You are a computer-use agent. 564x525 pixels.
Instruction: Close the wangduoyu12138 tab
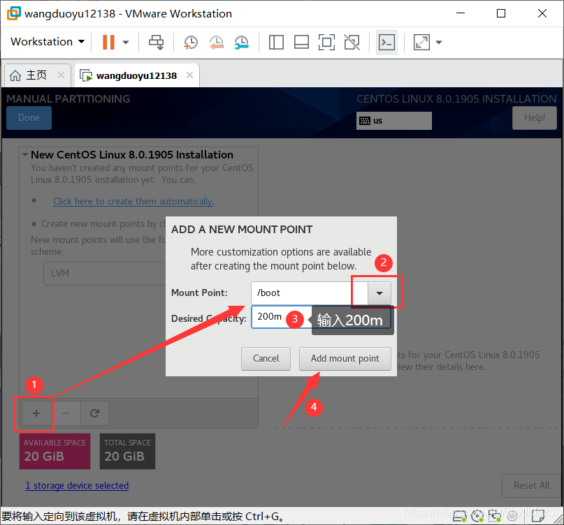(189, 75)
